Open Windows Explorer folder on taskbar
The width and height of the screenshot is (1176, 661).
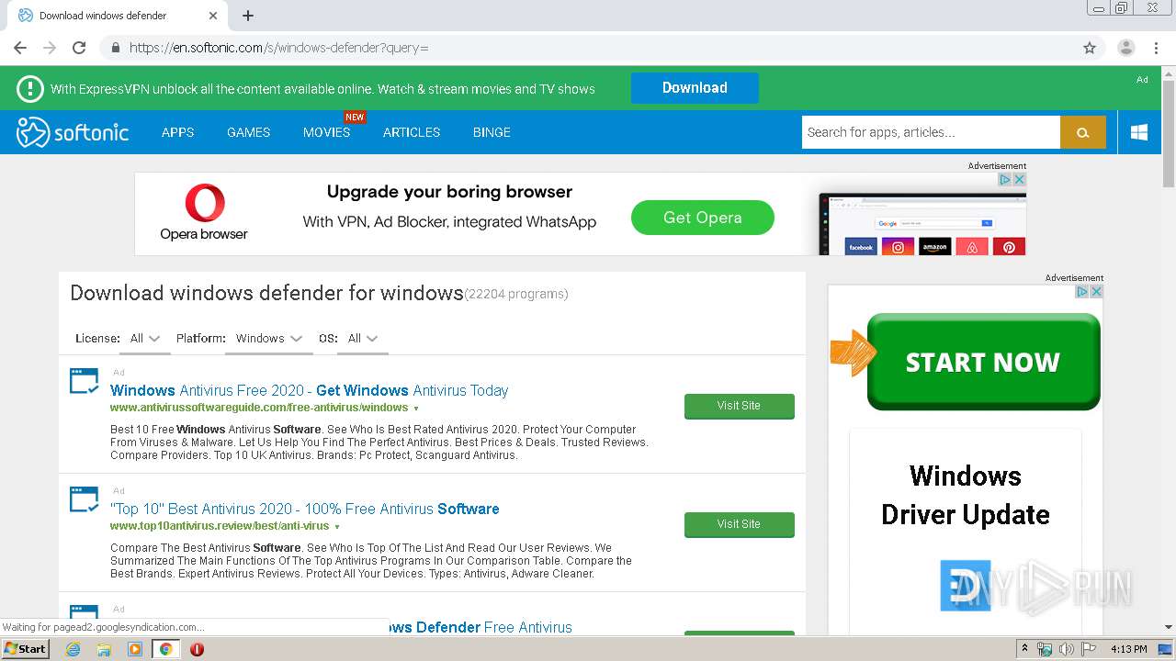[x=104, y=649]
